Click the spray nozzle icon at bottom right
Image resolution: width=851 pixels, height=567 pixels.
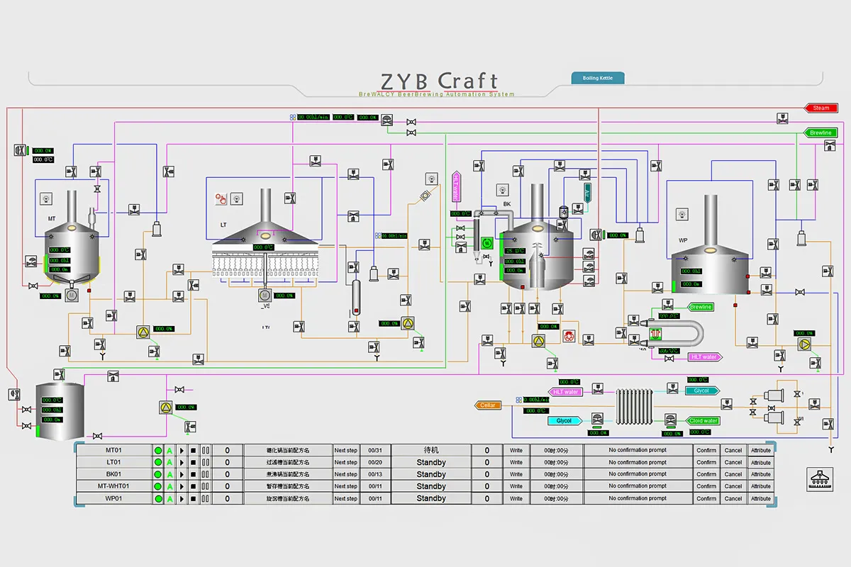tap(820, 479)
